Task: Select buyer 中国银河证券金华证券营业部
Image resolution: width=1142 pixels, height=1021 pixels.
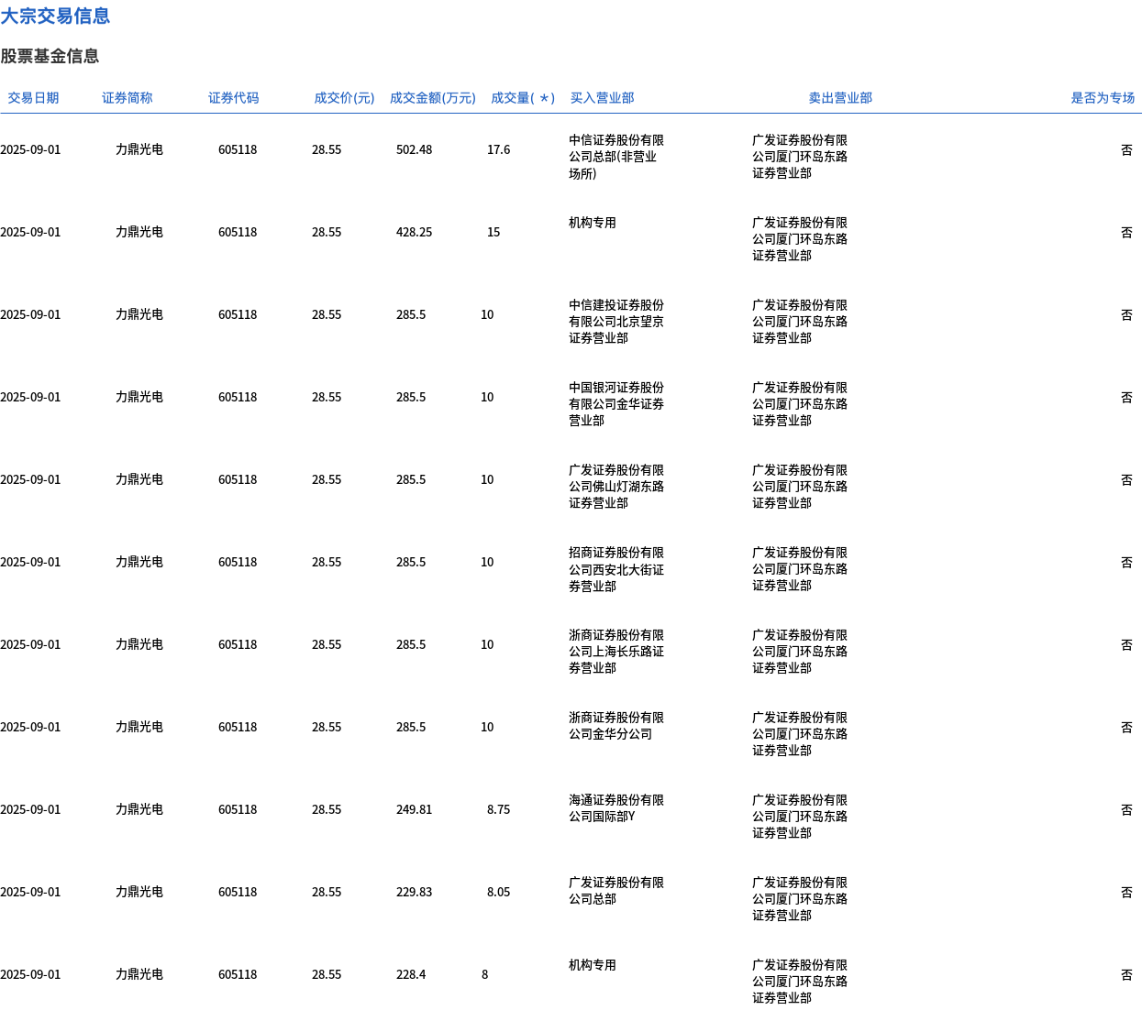Action: coord(616,404)
